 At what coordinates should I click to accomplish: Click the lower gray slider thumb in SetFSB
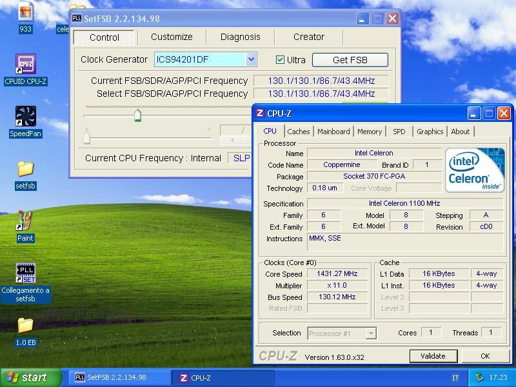[x=86, y=137]
